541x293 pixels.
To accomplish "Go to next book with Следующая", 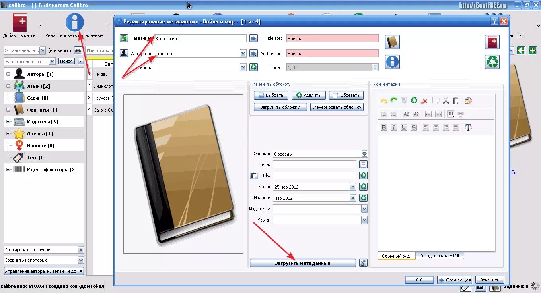I will tap(454, 280).
